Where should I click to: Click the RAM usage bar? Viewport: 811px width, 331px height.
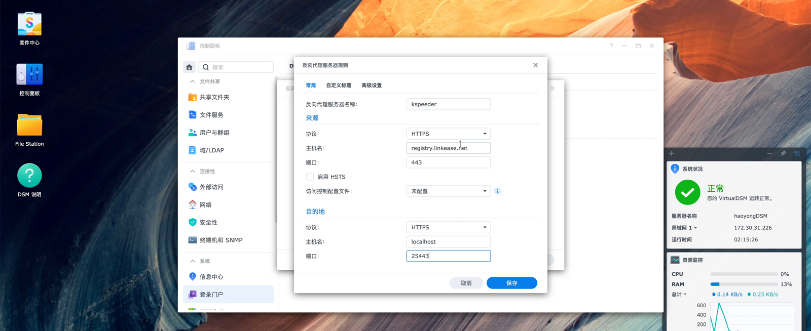pyautogui.click(x=744, y=284)
